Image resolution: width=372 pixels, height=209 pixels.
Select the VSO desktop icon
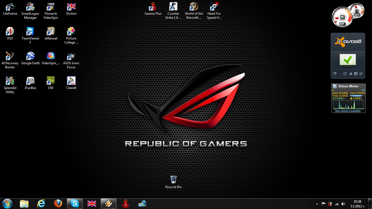point(10,33)
